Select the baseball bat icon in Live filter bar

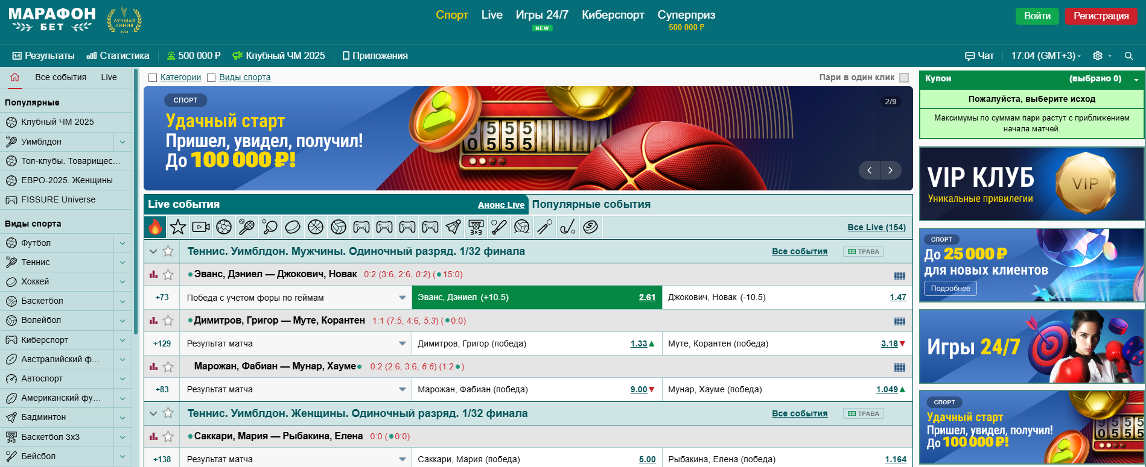tap(499, 227)
